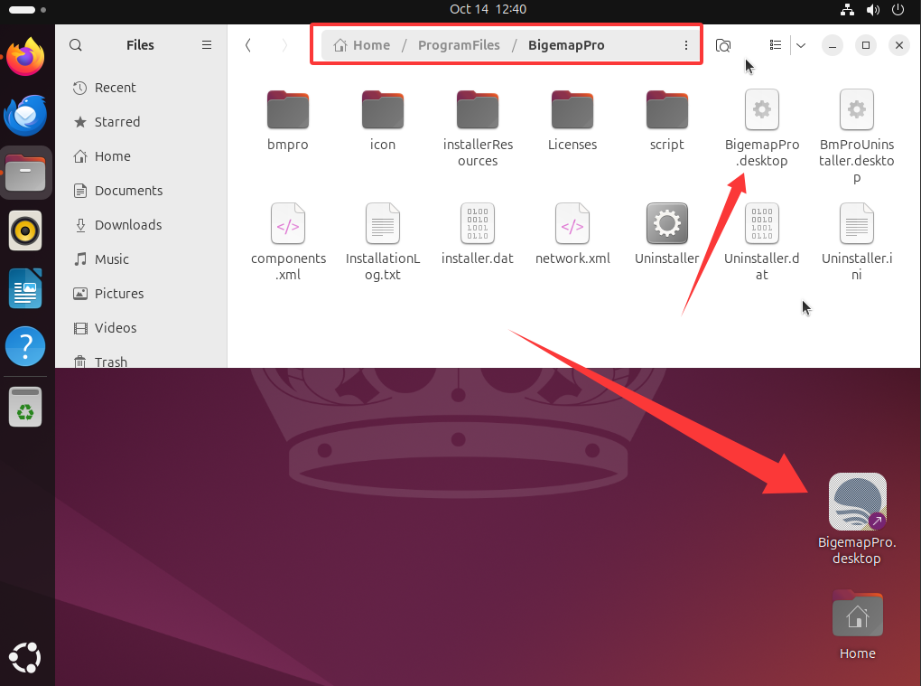
Task: Open the InstallationLog.txt file
Action: tap(383, 223)
